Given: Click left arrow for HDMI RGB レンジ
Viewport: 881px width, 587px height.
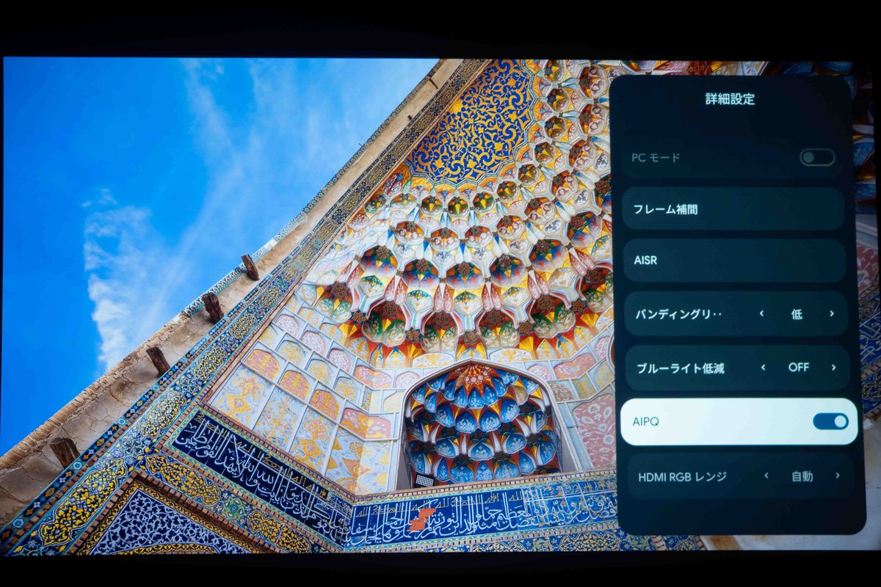Looking at the screenshot, I should pos(766,475).
